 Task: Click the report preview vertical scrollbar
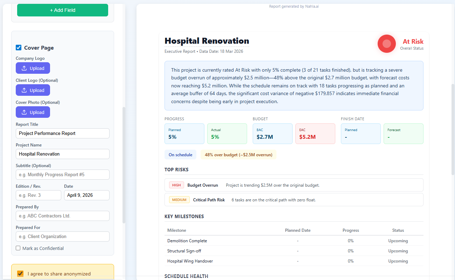tap(453, 129)
